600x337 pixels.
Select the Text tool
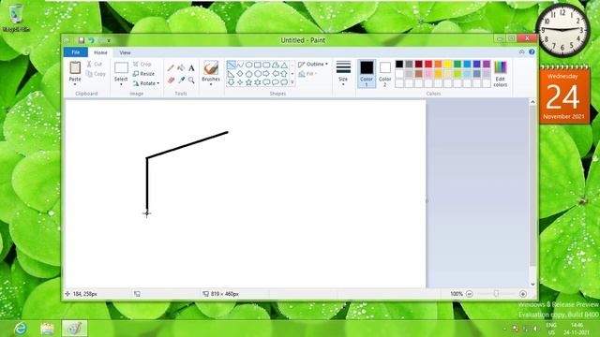[191, 68]
